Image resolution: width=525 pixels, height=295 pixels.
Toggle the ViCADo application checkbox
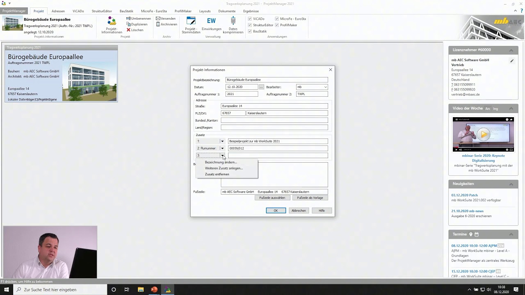pos(250,19)
